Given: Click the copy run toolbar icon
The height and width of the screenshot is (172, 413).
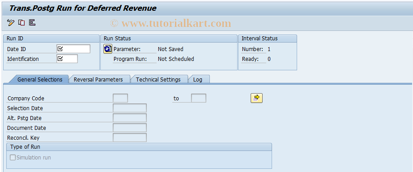Looking at the screenshot, I should coord(21,23).
